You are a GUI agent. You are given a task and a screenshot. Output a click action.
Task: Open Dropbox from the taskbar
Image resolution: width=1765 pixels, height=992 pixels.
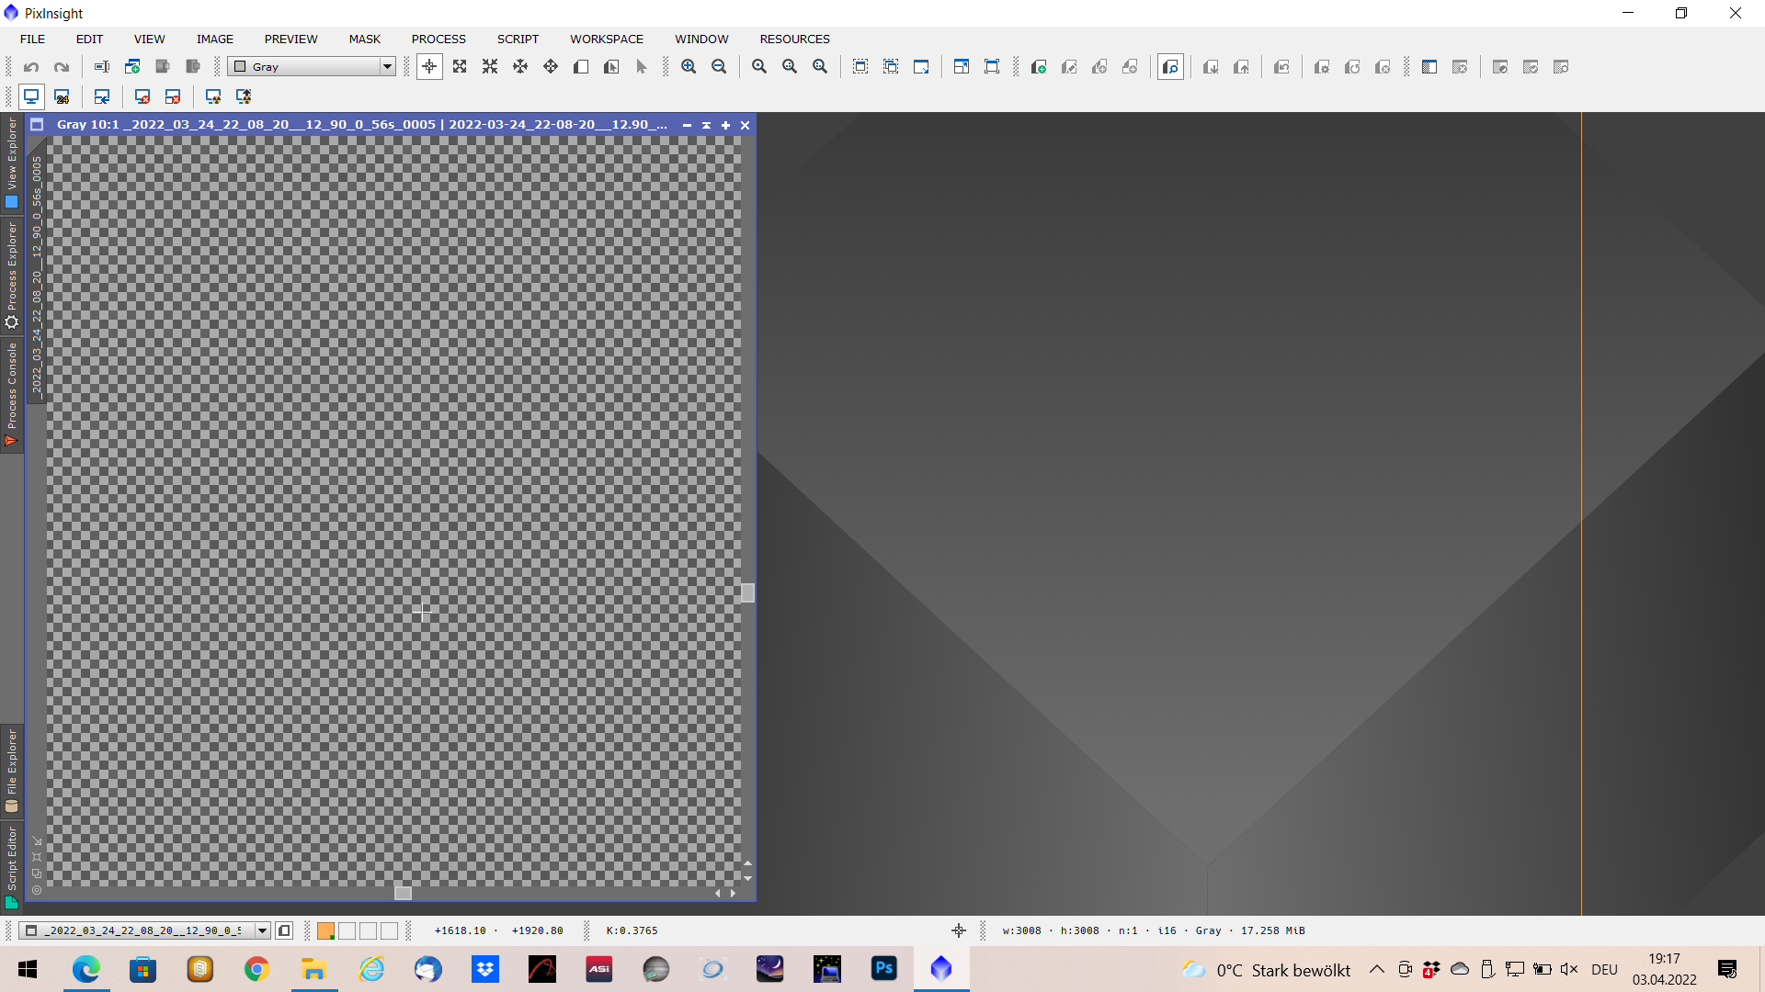tap(485, 969)
